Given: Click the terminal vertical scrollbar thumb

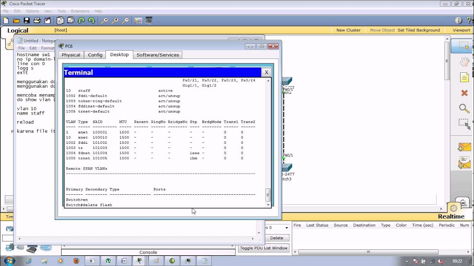Looking at the screenshot, I should (268, 195).
